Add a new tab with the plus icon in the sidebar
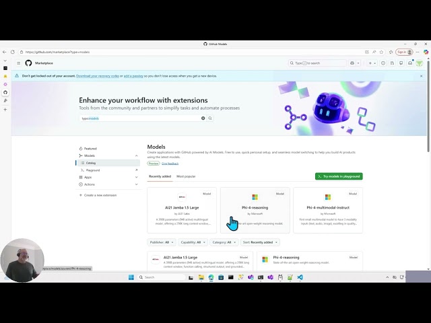This screenshot has width=431, height=323. [5, 109]
